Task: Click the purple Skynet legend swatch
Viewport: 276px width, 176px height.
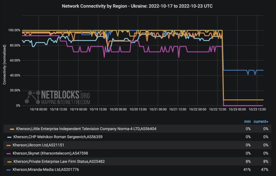Action: (x=8, y=153)
